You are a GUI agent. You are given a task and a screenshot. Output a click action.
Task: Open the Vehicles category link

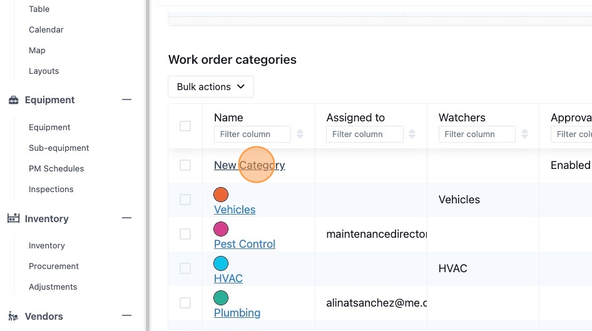[x=235, y=210]
